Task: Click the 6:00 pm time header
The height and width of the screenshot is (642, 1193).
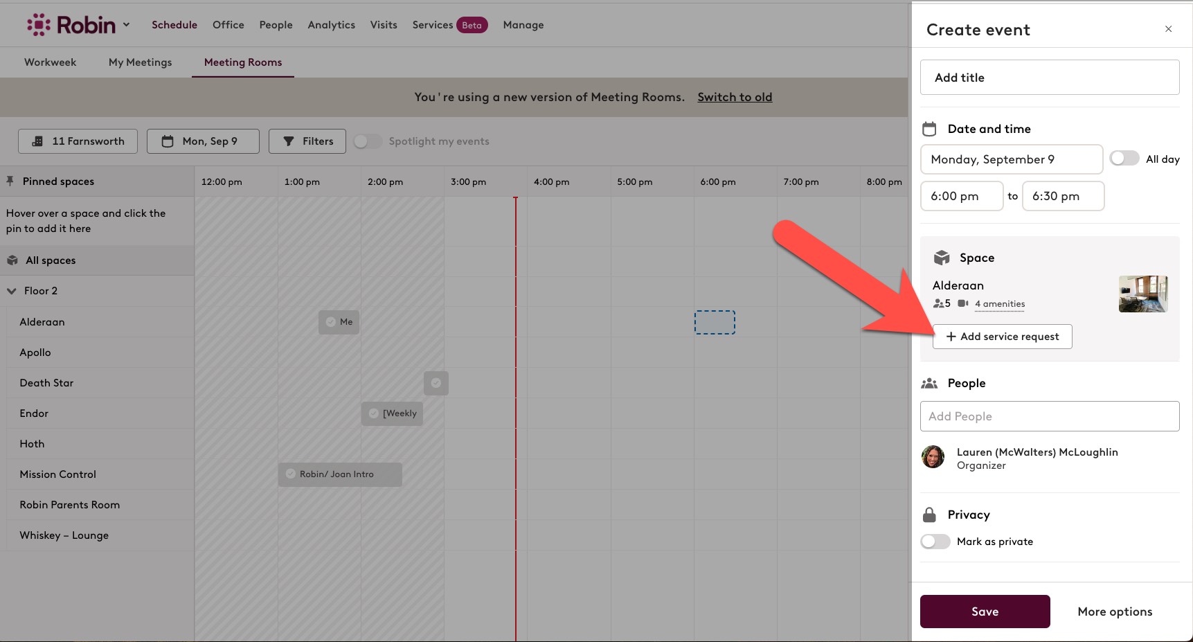Action: [x=718, y=182]
